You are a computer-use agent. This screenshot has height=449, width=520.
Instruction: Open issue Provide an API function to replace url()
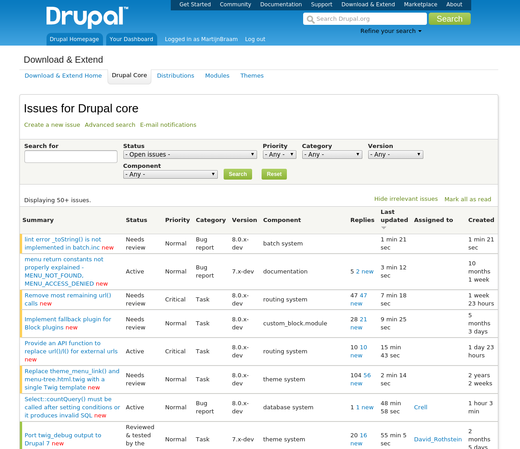click(71, 347)
